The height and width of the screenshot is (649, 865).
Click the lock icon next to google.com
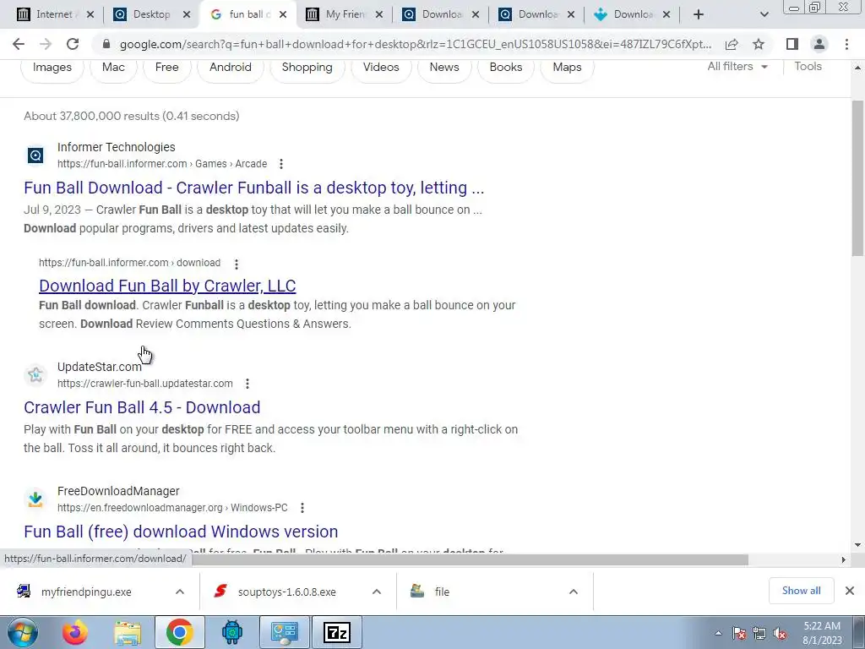(106, 44)
